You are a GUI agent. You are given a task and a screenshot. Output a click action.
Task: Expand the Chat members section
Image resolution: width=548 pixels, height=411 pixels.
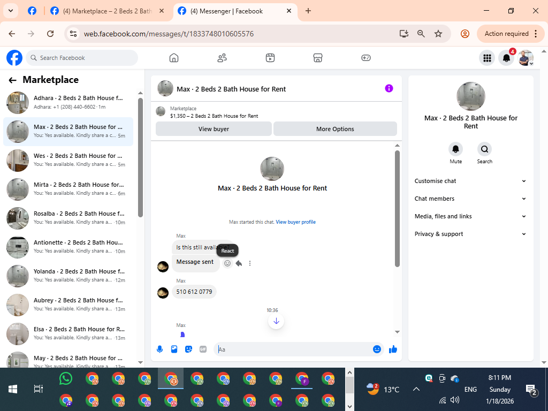click(470, 199)
